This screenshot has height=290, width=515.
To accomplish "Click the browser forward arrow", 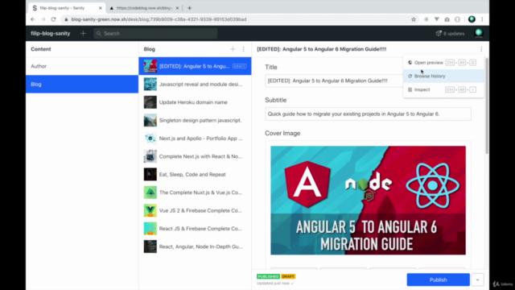I will 43,19.
